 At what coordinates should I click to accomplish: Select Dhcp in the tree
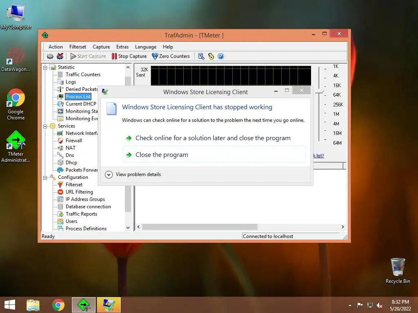pyautogui.click(x=71, y=163)
